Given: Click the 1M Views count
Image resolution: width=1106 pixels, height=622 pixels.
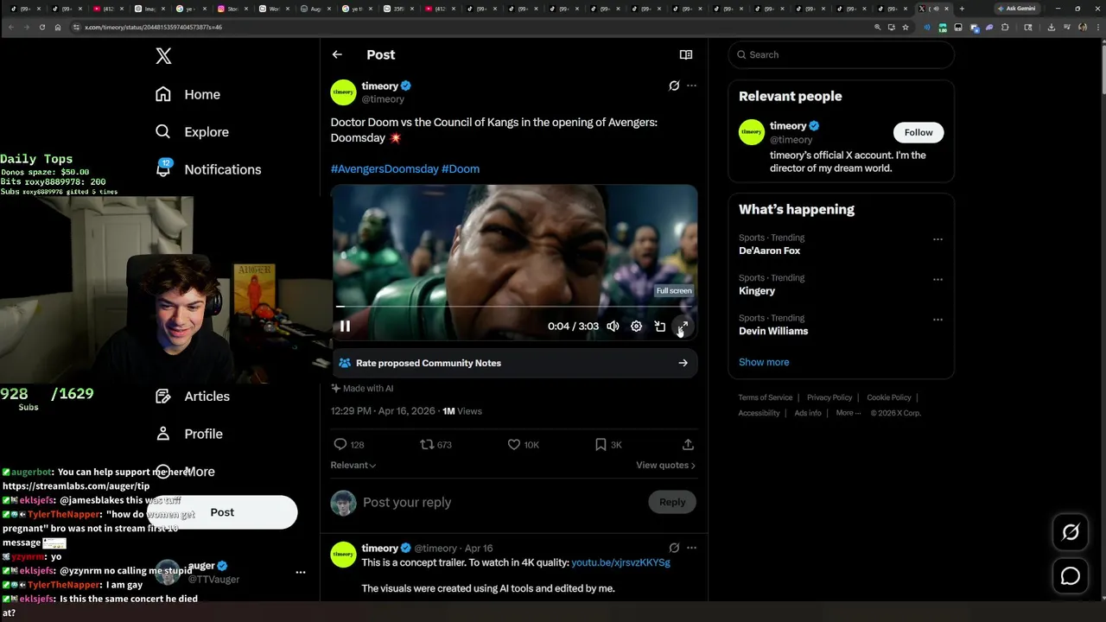Looking at the screenshot, I should click(x=462, y=411).
